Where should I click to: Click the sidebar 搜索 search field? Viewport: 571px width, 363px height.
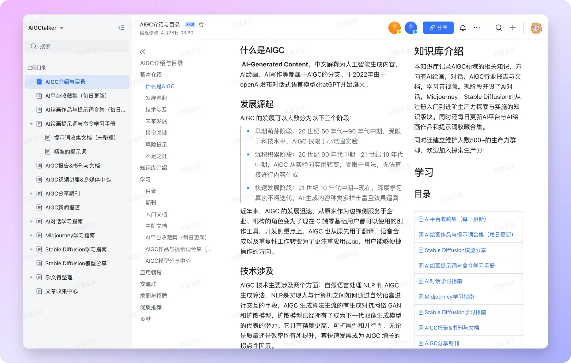pos(77,46)
